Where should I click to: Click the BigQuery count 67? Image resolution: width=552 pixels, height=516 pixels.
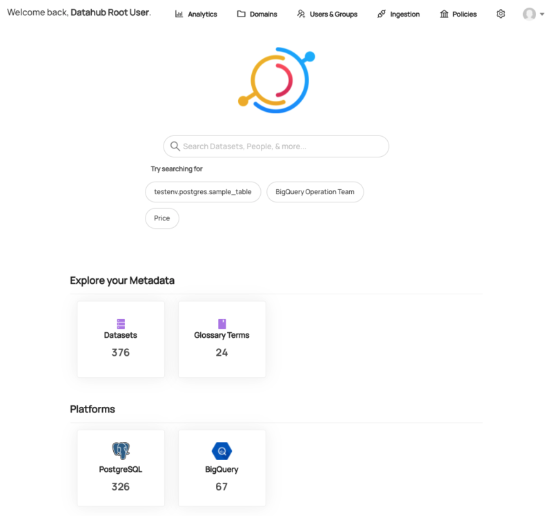point(221,486)
